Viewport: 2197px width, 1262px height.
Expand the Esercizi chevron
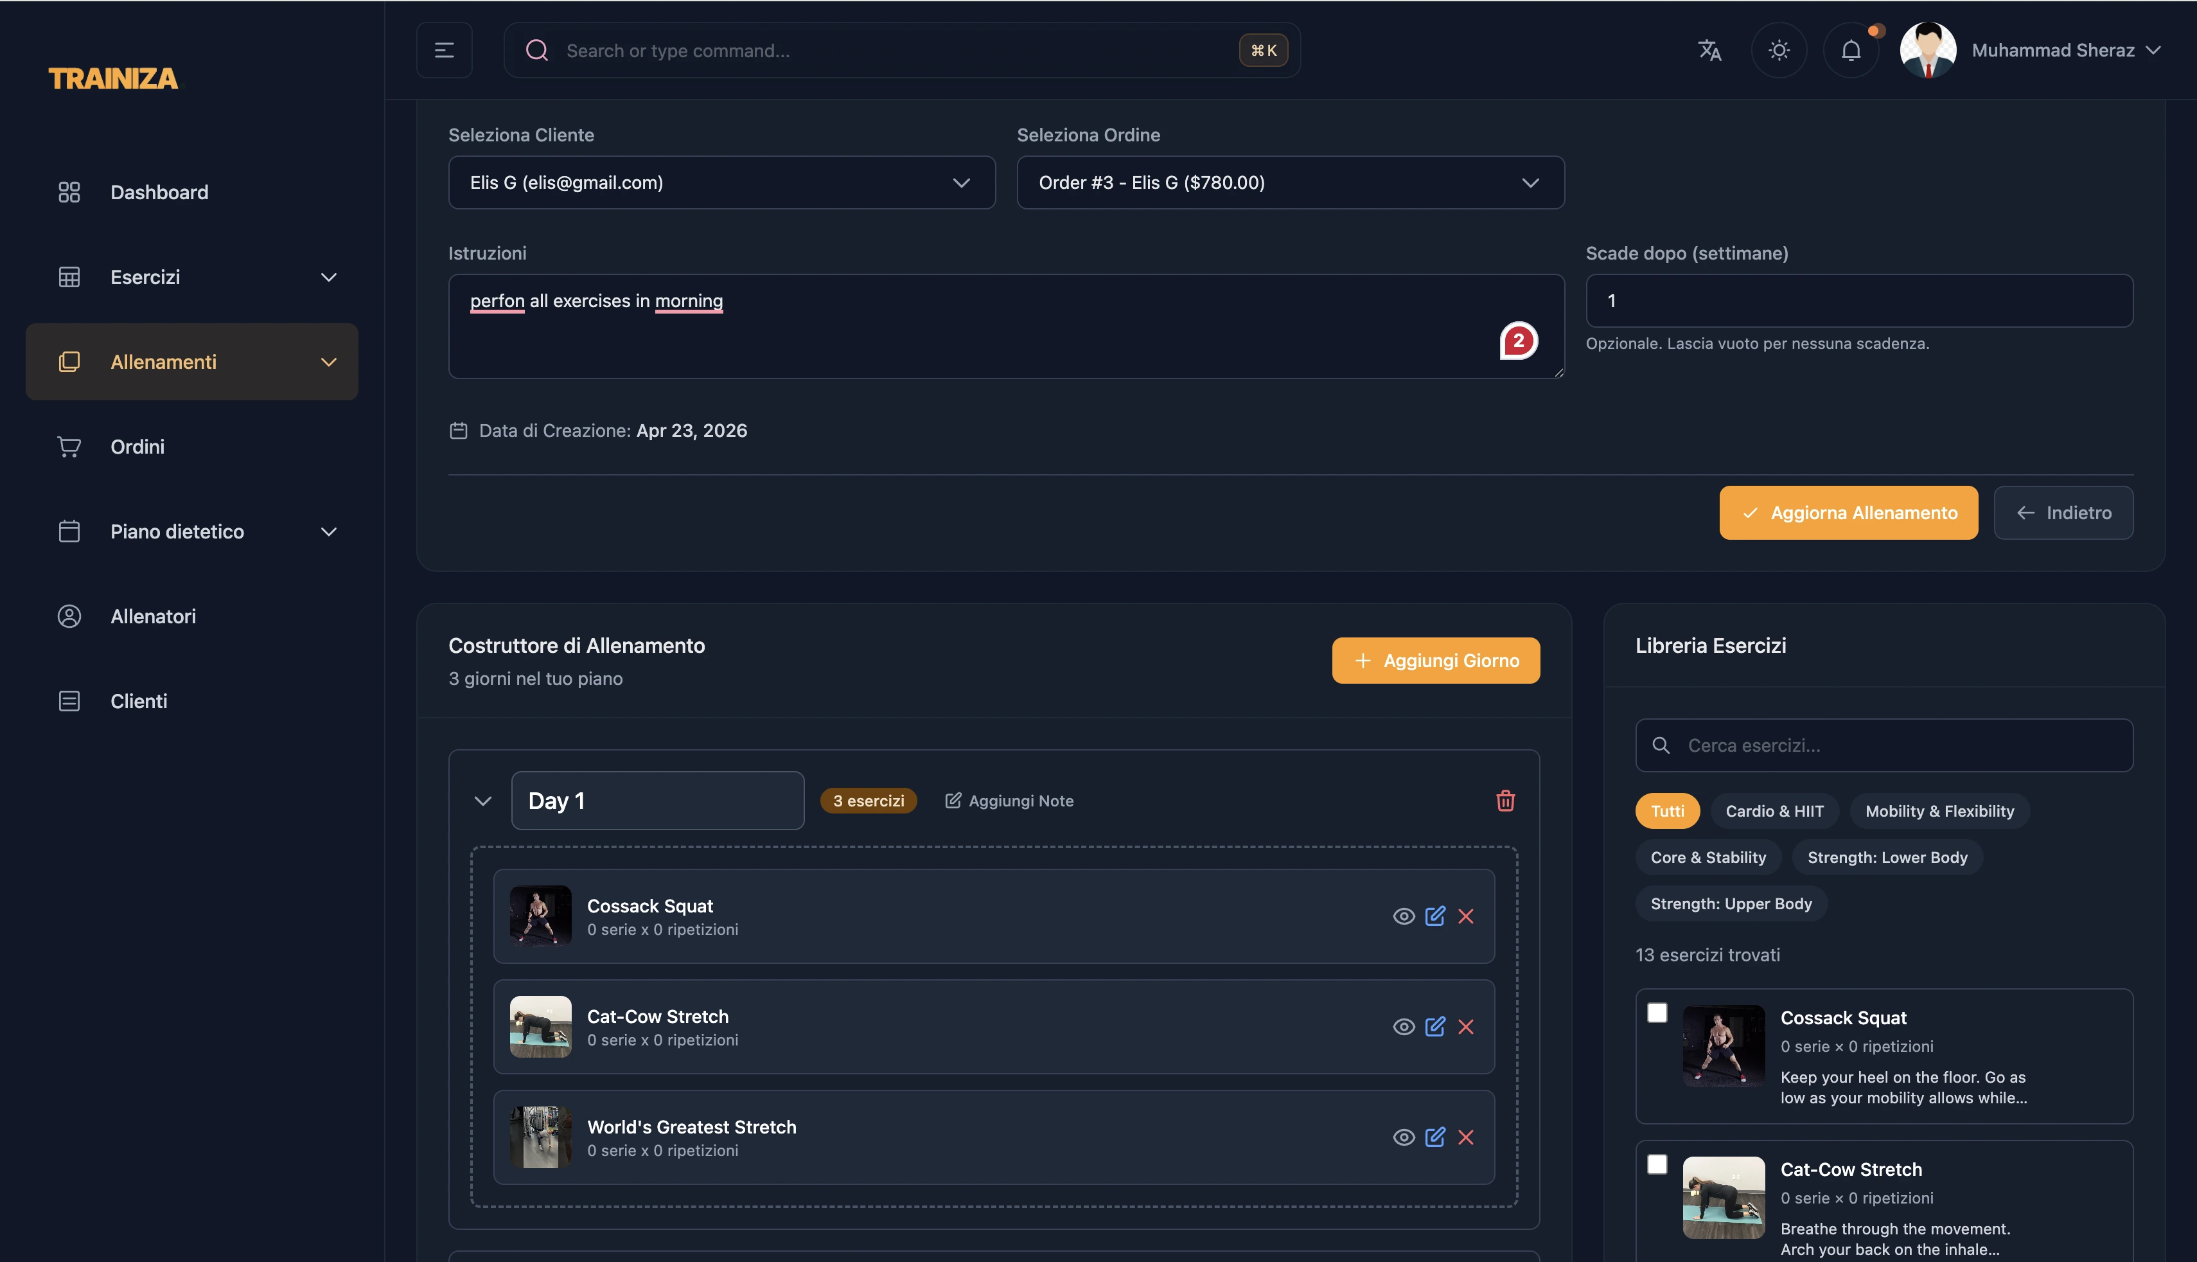(x=328, y=278)
